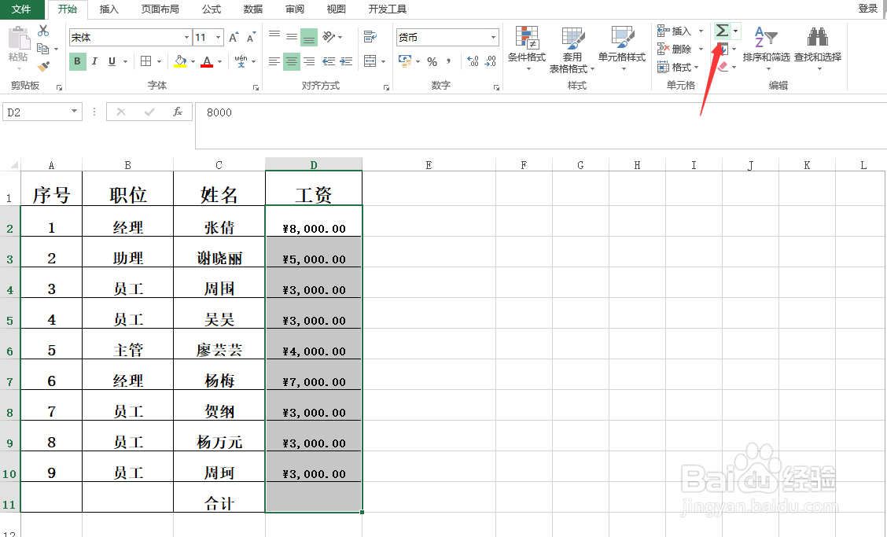Image resolution: width=887 pixels, height=537 pixels.
Task: Switch to Formulas (公式) tab
Action: tap(211, 9)
